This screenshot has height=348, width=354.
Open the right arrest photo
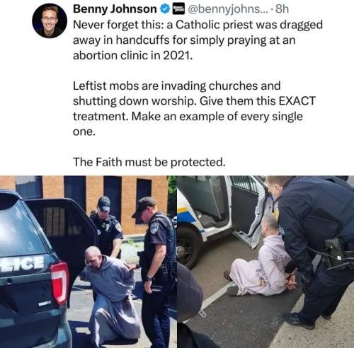[x=265, y=262]
